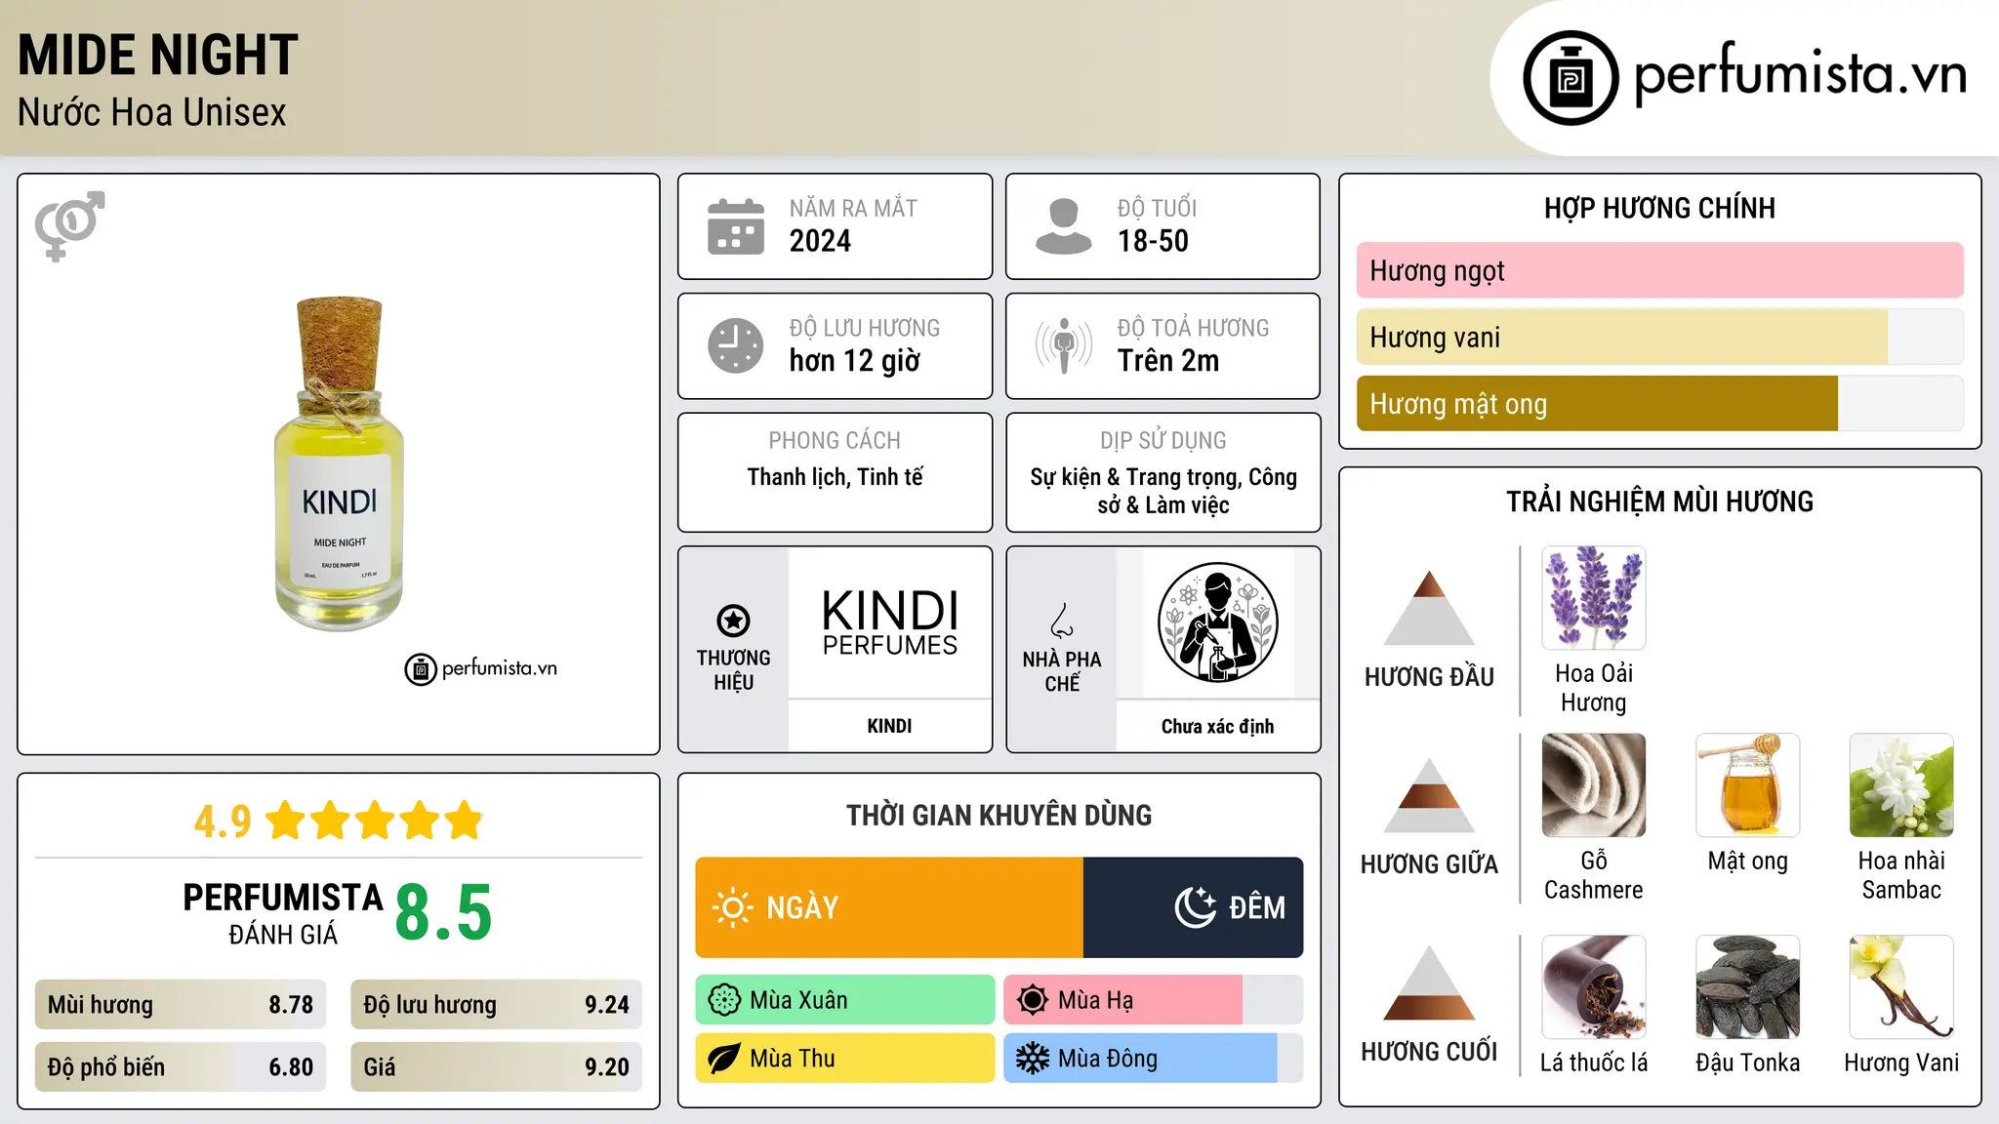Click the 4.9 user rating number

pyautogui.click(x=223, y=821)
